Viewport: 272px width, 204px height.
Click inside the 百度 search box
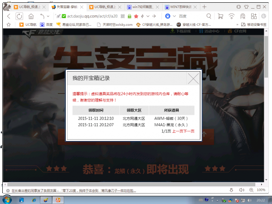point(192,16)
